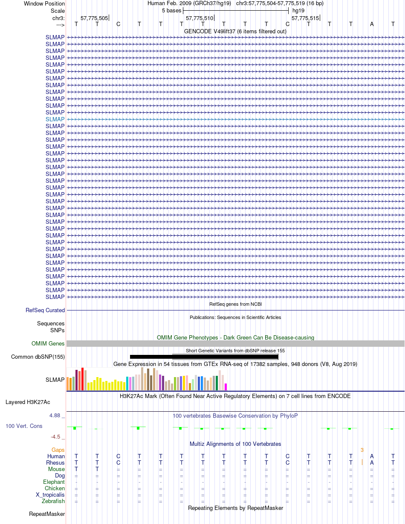Click the 'Mouse' alignment row label
Viewport: 405px width, 524px height.
point(56,469)
